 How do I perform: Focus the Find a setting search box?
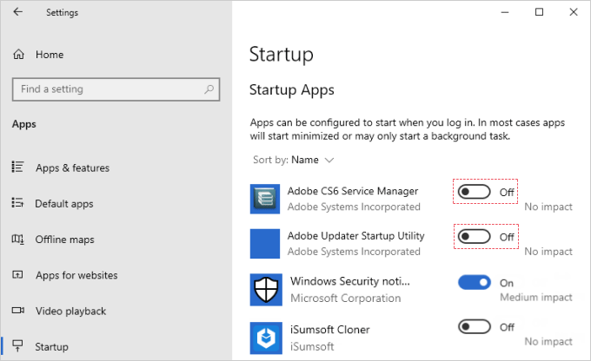pyautogui.click(x=116, y=89)
